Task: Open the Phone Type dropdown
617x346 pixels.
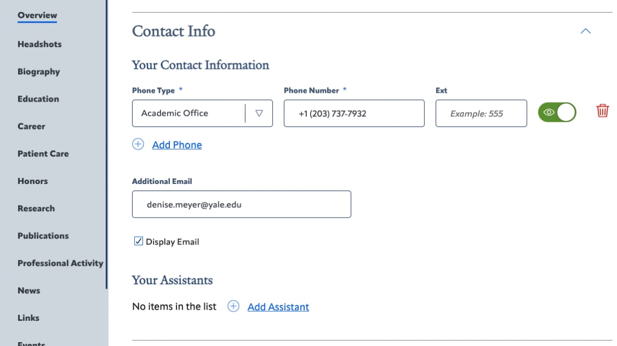Action: coord(260,113)
